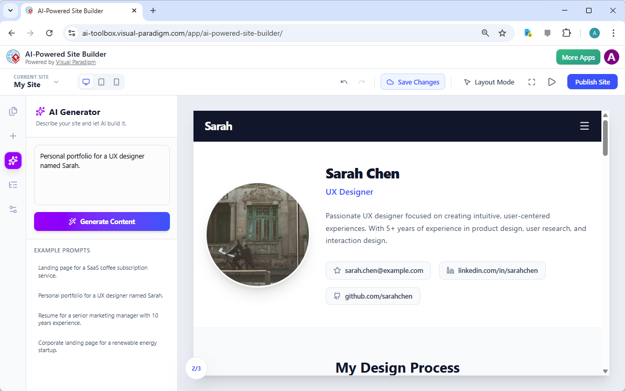The image size is (625, 391).
Task: Click the plus icon to add a new section
Action: 13,135
